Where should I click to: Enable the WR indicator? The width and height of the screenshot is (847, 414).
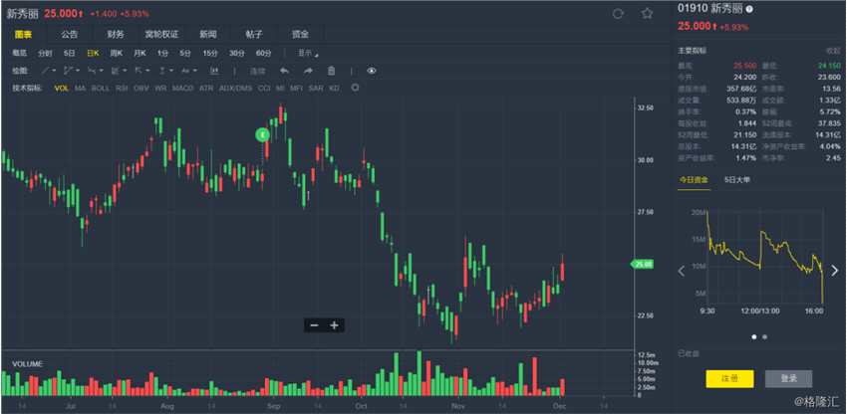[x=160, y=88]
